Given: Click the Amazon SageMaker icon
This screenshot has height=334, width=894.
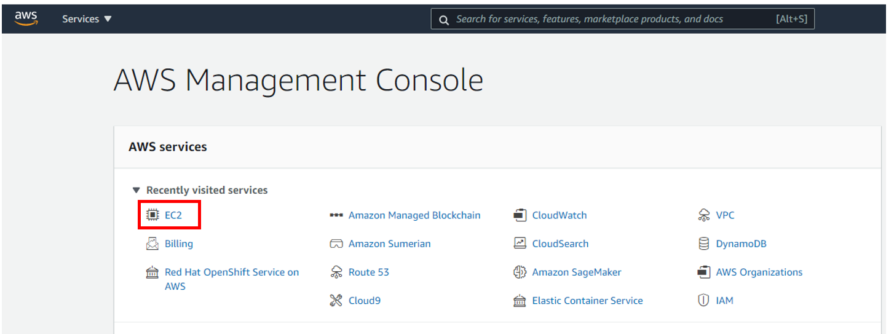Looking at the screenshot, I should tap(520, 272).
